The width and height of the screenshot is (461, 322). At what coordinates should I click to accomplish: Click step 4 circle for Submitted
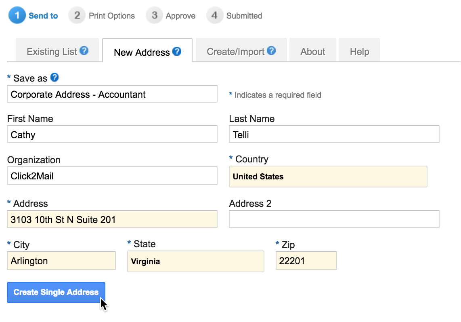(x=215, y=15)
